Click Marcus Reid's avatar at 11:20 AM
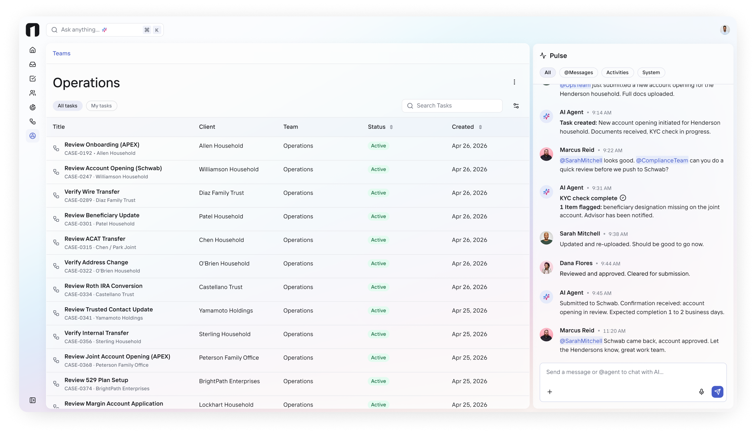Image resolution: width=756 pixels, height=434 pixels. (x=546, y=335)
